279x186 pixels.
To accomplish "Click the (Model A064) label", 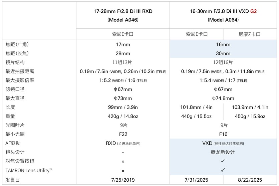I will tap(223, 20).
